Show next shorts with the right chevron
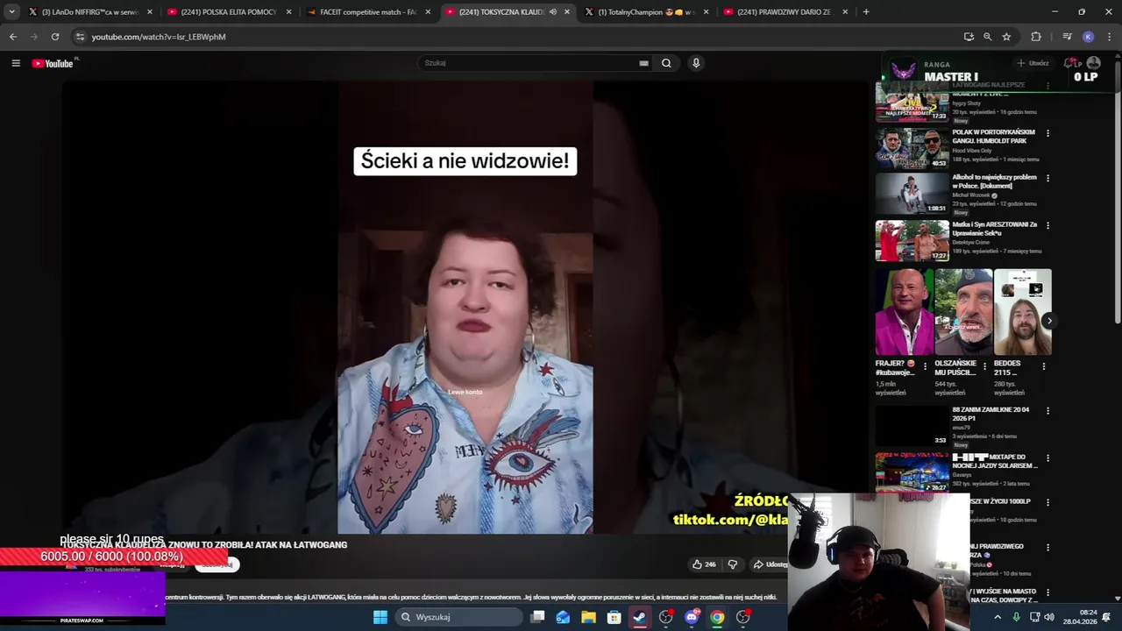 point(1049,321)
